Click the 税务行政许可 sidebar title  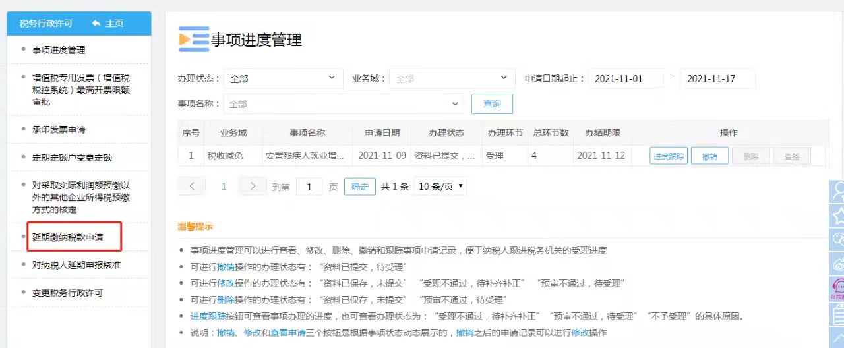pyautogui.click(x=46, y=23)
